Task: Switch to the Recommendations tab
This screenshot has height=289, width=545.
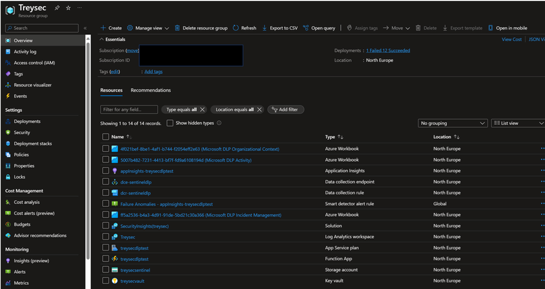Action: pyautogui.click(x=151, y=90)
